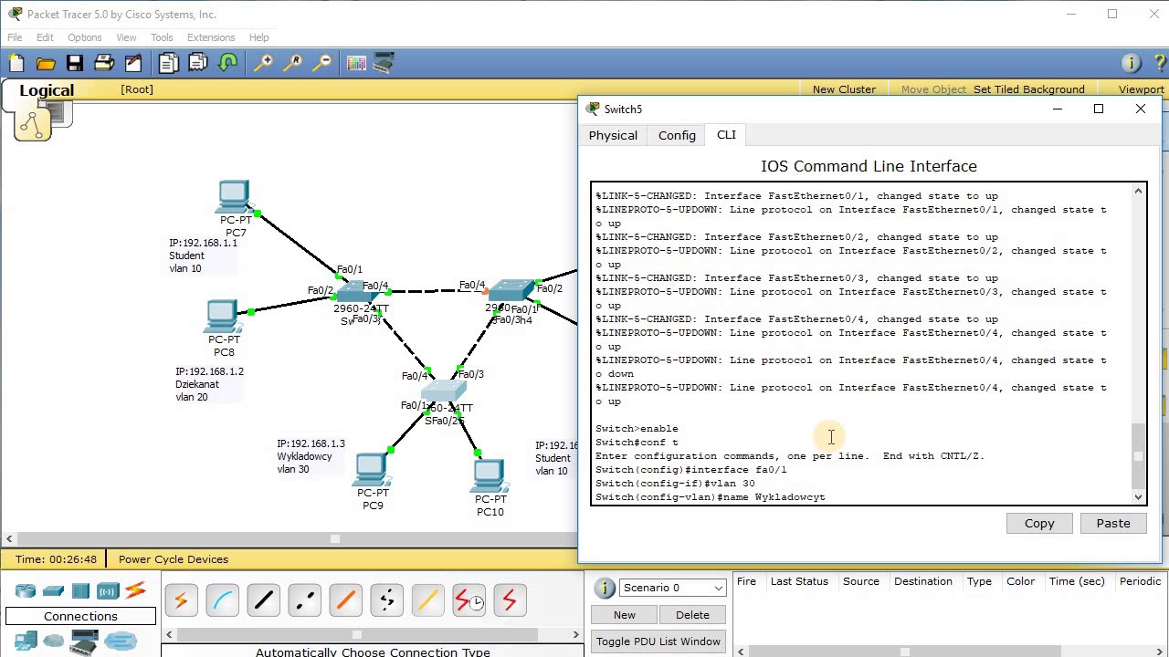
Task: Click the navigation cluster icon under Logical
Action: click(x=32, y=124)
